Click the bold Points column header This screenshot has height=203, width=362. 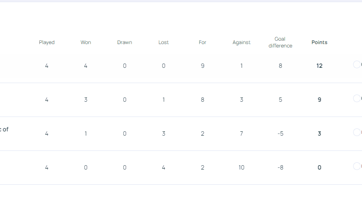(319, 42)
